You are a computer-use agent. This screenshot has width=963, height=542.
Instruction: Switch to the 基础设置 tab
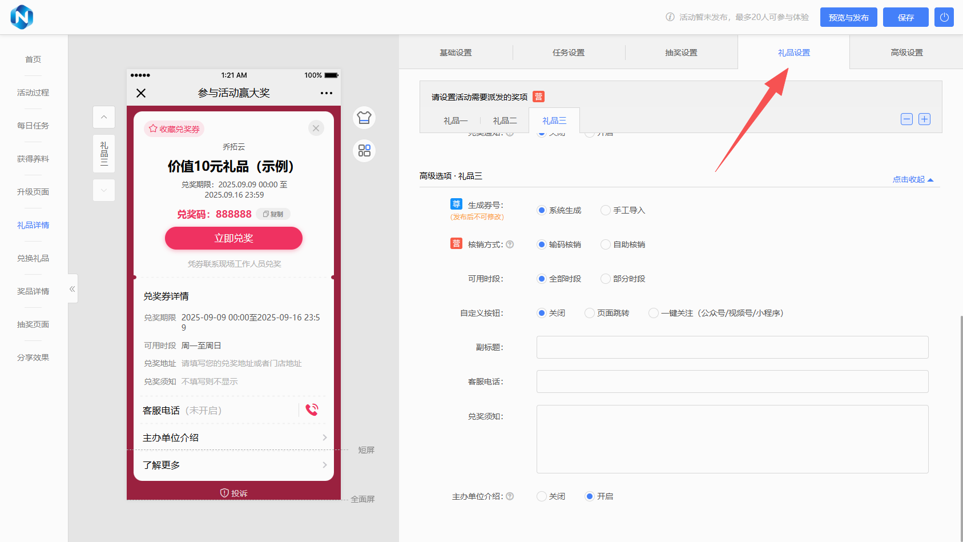click(x=456, y=52)
